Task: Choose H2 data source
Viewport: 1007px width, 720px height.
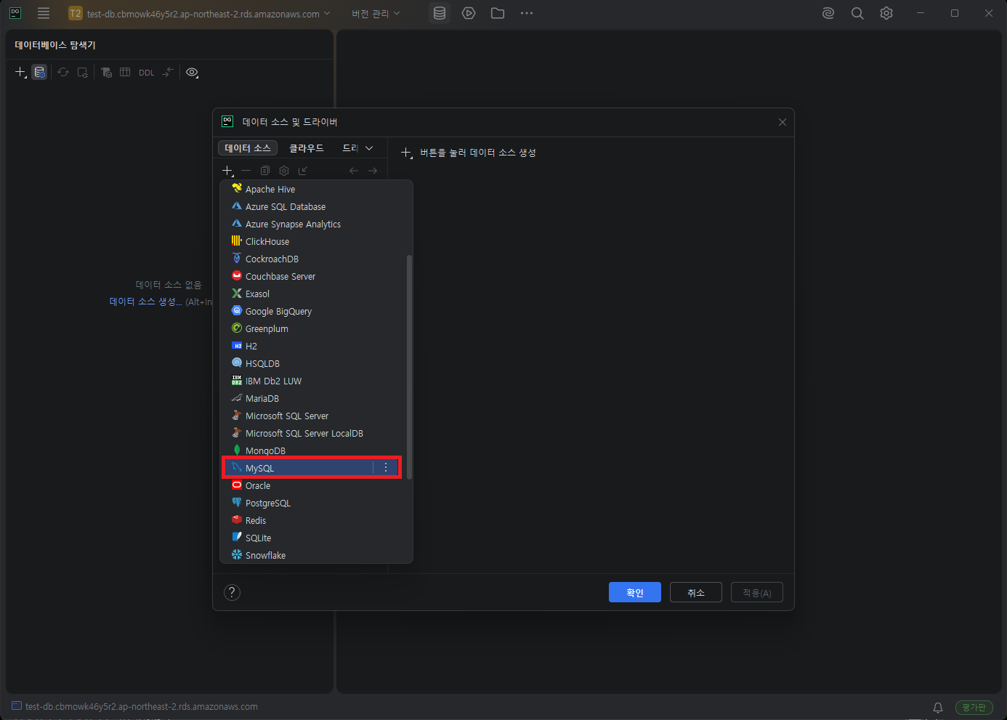Action: (x=313, y=346)
